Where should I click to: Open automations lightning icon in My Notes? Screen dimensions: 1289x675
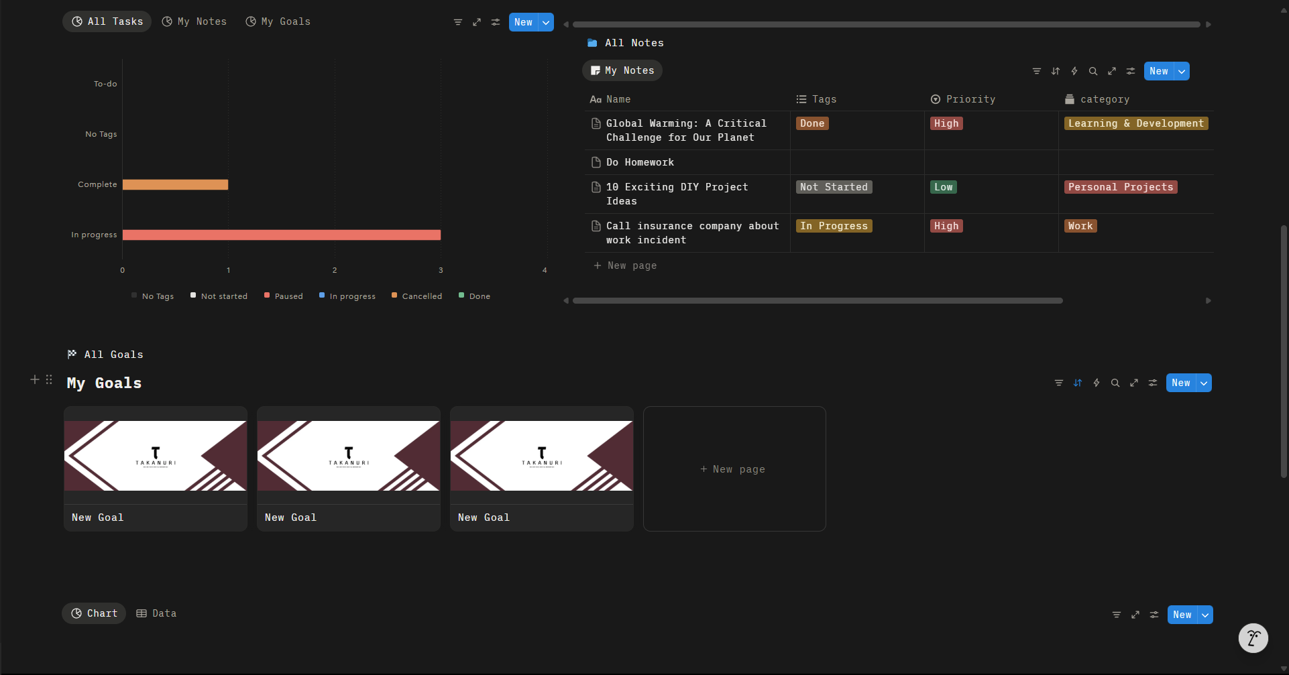click(1074, 71)
